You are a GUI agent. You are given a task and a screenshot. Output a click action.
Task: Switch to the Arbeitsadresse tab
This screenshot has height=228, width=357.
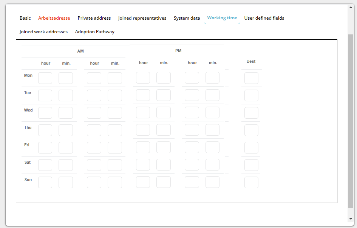pyautogui.click(x=54, y=18)
